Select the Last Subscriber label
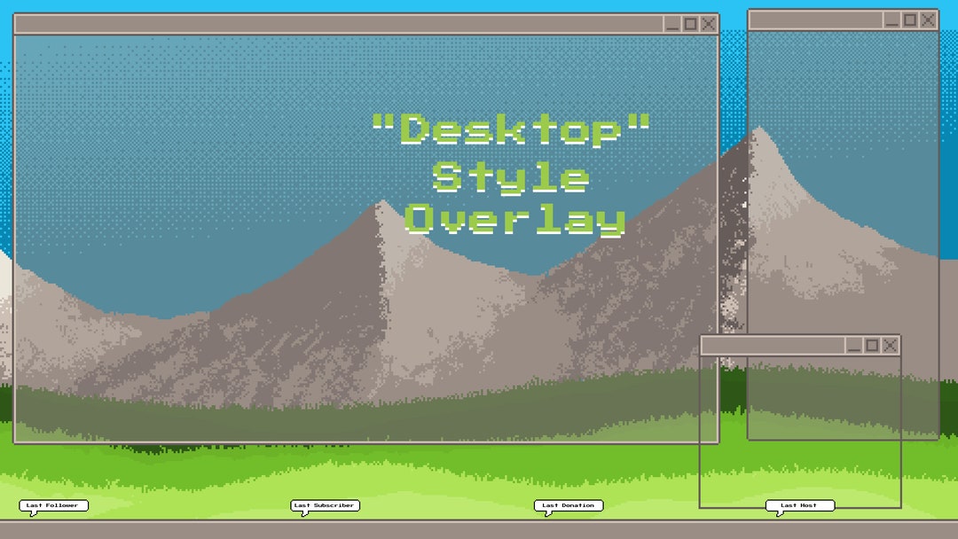Viewport: 958px width, 539px height. pos(325,506)
